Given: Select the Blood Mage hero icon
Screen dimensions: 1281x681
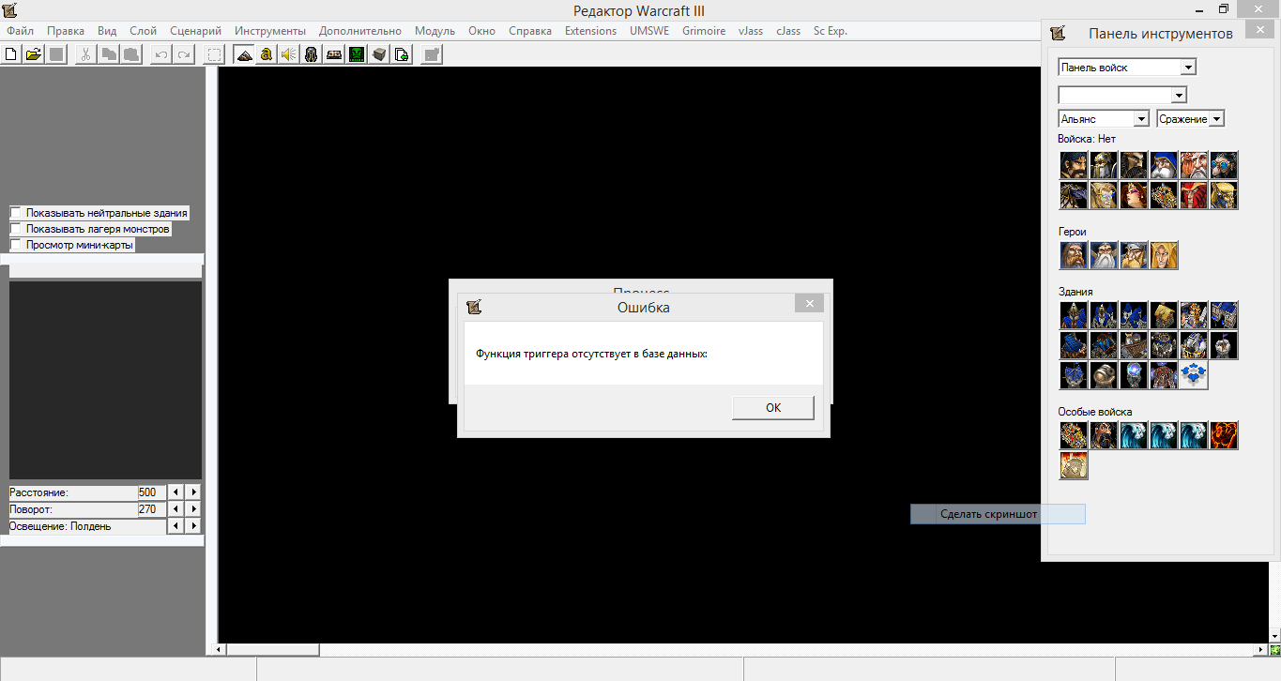Looking at the screenshot, I should [1164, 255].
